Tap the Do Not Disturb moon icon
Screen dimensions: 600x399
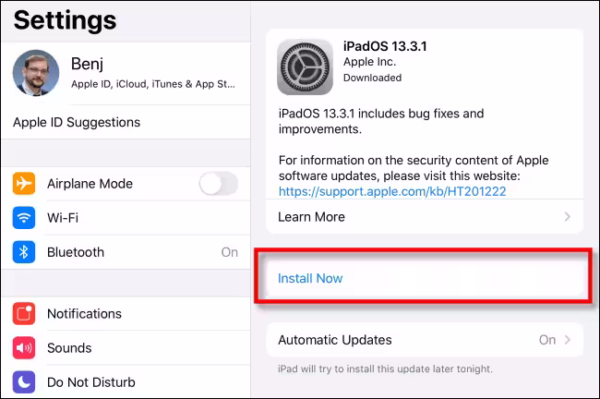click(24, 381)
